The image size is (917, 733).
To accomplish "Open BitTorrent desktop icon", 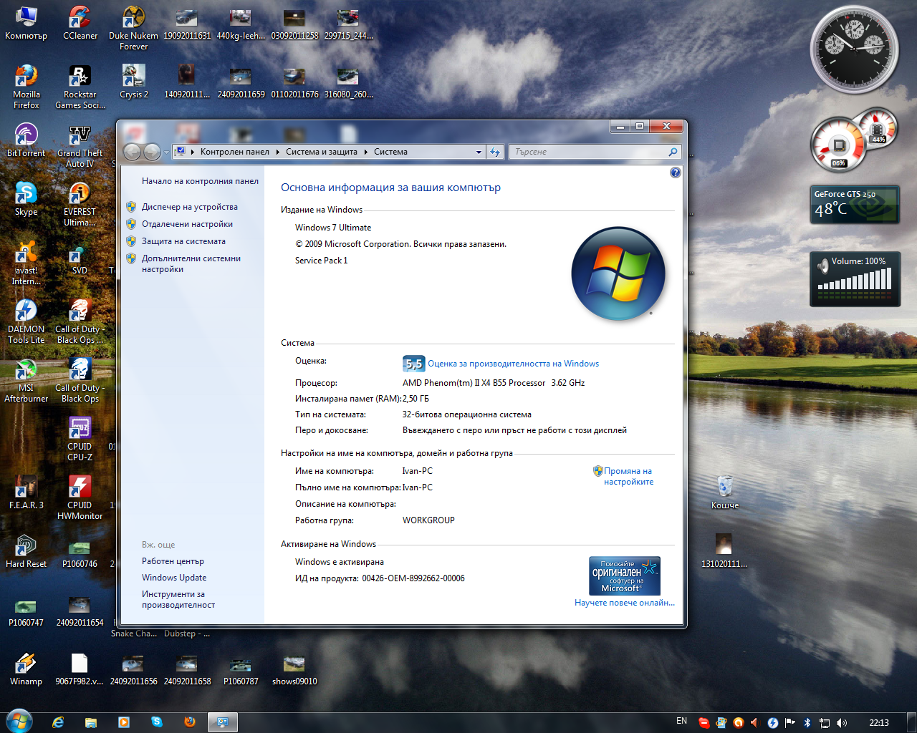I will point(26,140).
